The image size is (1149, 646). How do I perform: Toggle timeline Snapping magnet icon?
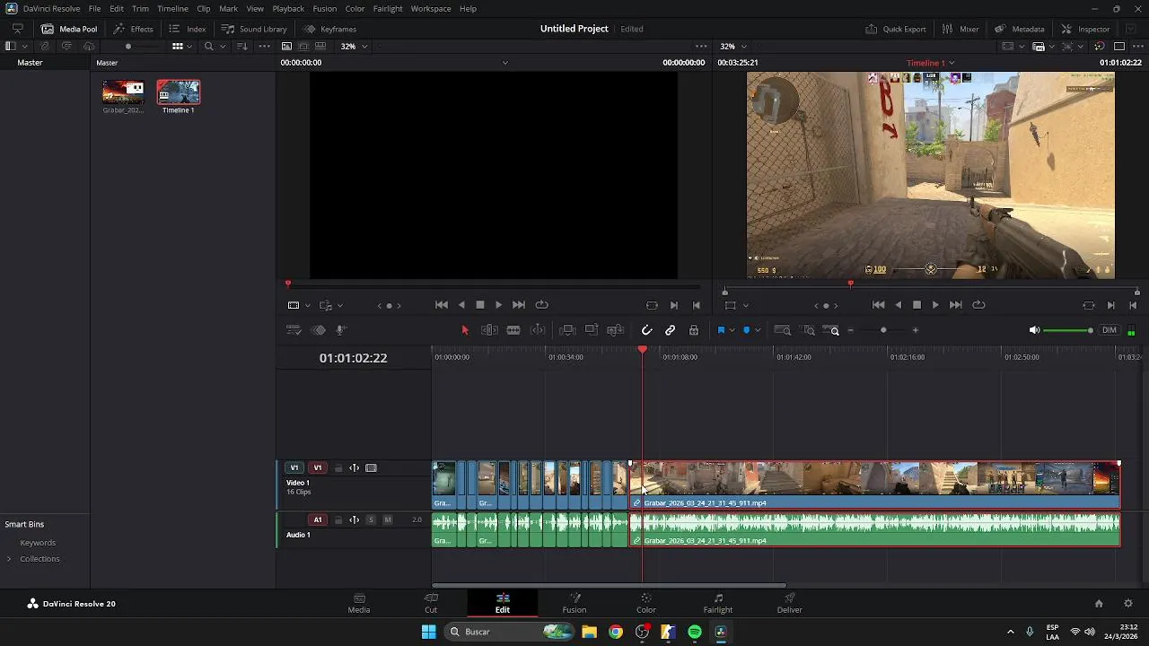pos(647,330)
